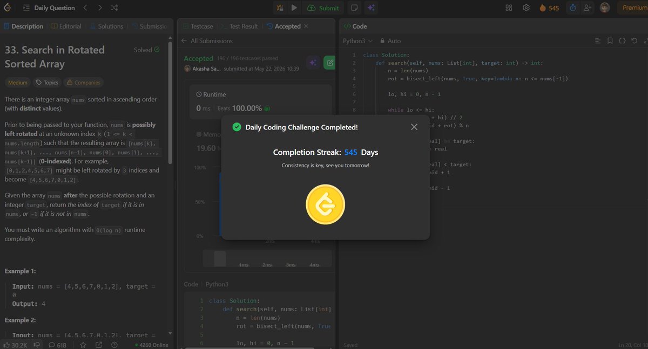
Task: Click the Medium difficulty tag
Action: pos(18,83)
